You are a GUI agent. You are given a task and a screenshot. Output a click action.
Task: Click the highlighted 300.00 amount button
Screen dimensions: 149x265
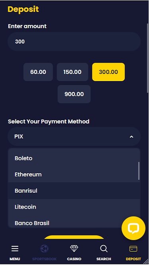point(108,72)
